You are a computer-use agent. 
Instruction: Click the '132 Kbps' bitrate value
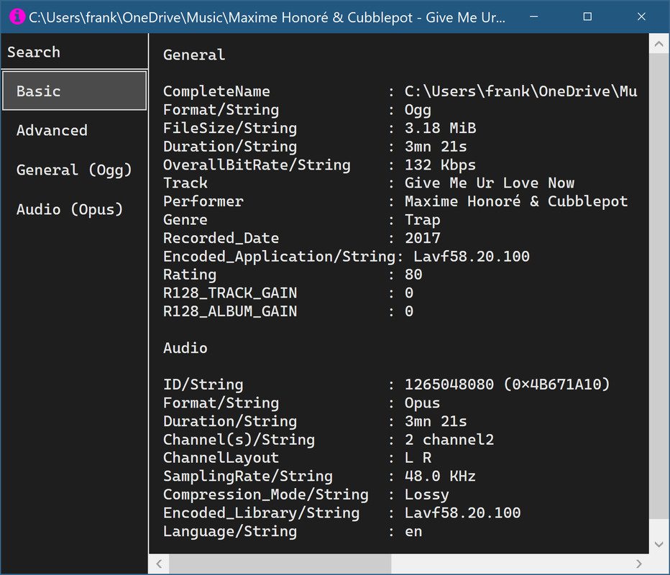pyautogui.click(x=440, y=165)
